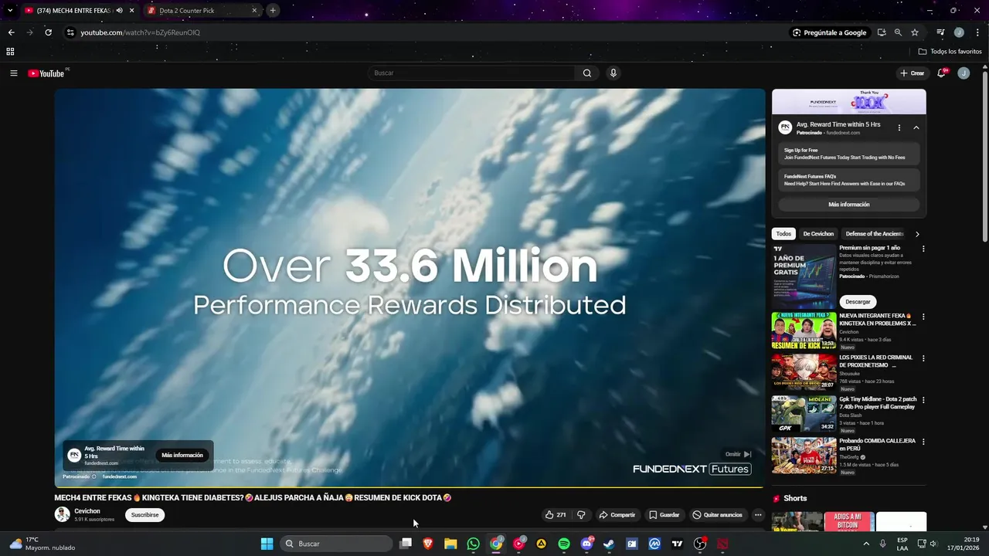Open options for Probando COMIDA CALLEJERA video
This screenshot has height=556, width=989.
[x=923, y=442]
